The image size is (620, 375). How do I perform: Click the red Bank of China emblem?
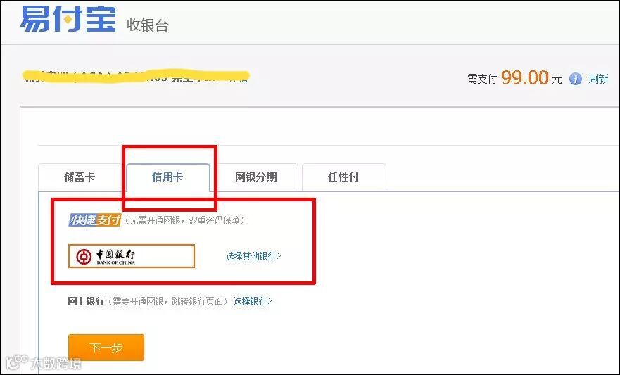(83, 257)
